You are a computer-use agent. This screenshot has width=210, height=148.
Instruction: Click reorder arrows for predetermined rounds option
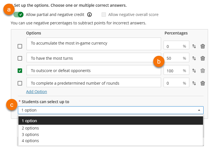194,83
